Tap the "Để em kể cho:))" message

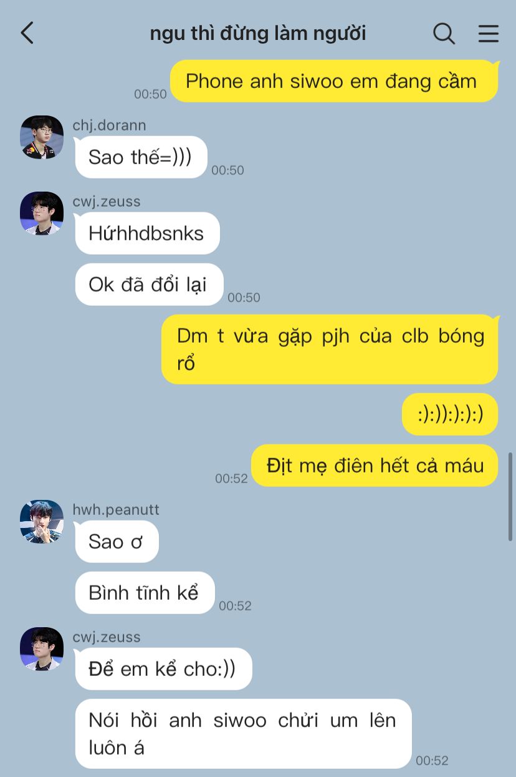click(163, 669)
